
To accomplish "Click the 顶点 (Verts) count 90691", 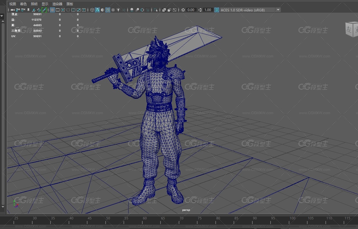I will [37, 14].
